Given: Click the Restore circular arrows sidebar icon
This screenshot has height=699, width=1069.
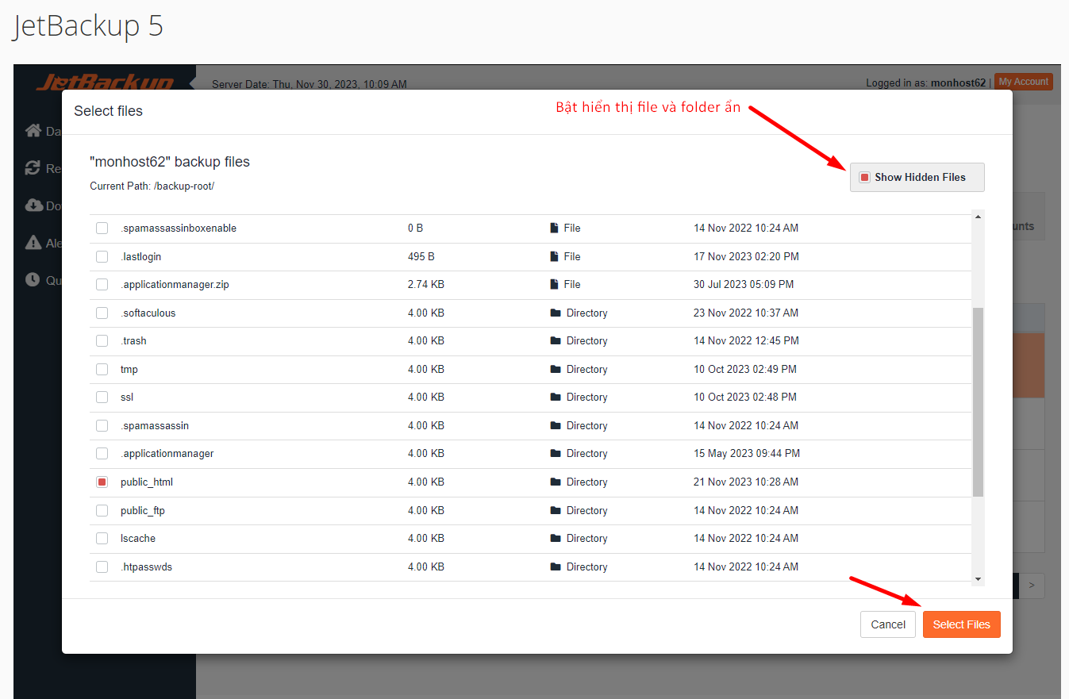Looking at the screenshot, I should [x=33, y=167].
